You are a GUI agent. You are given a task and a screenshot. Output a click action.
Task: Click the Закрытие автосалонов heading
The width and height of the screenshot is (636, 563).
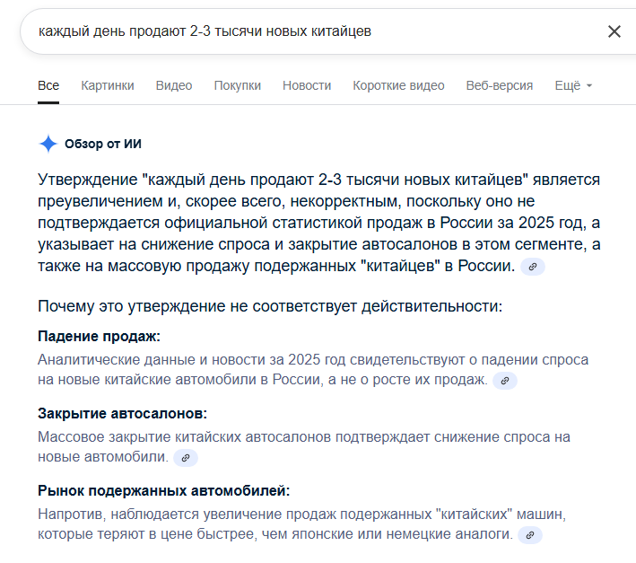(x=122, y=414)
